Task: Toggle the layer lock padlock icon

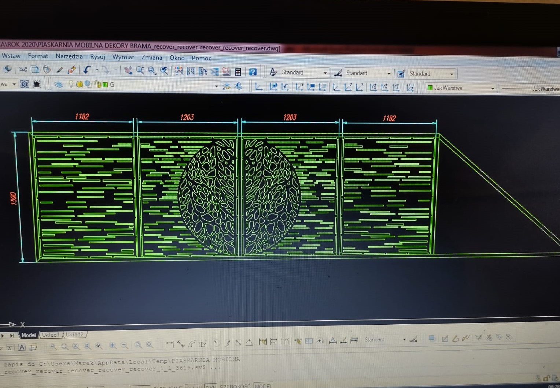Action: coord(97,85)
